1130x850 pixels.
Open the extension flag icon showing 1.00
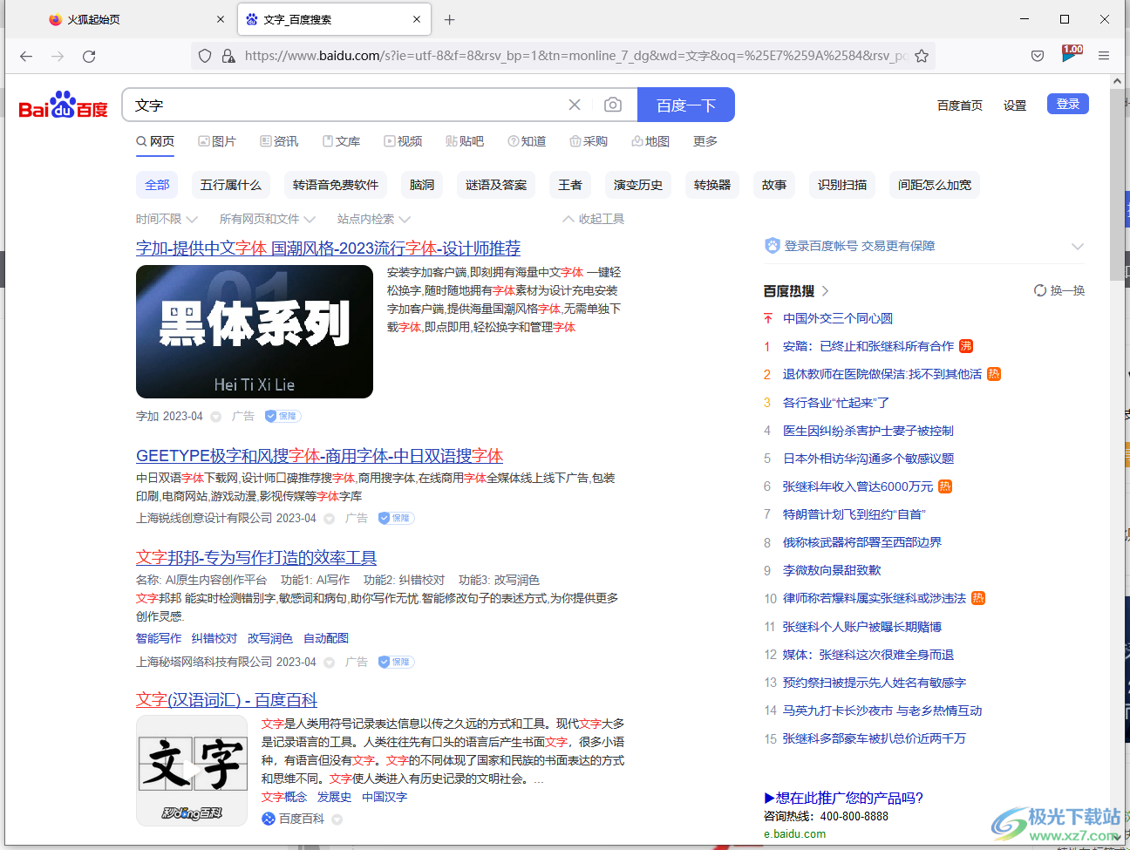click(x=1072, y=54)
